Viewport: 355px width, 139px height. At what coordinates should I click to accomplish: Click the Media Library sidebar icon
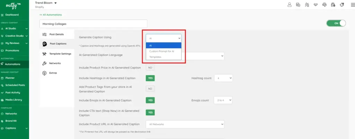point(2,100)
